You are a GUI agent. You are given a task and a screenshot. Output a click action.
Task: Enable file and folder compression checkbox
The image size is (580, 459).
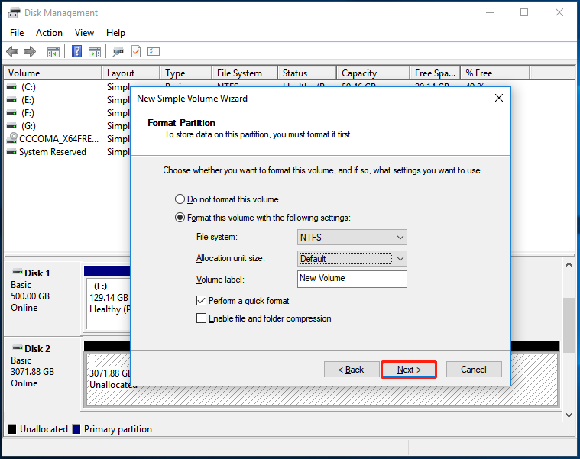(x=201, y=318)
